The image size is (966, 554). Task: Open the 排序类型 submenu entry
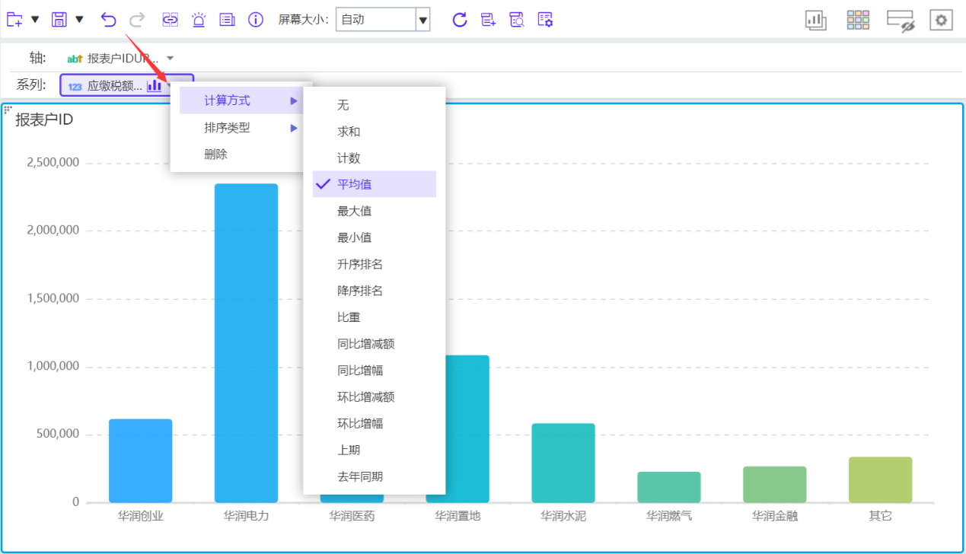point(241,128)
